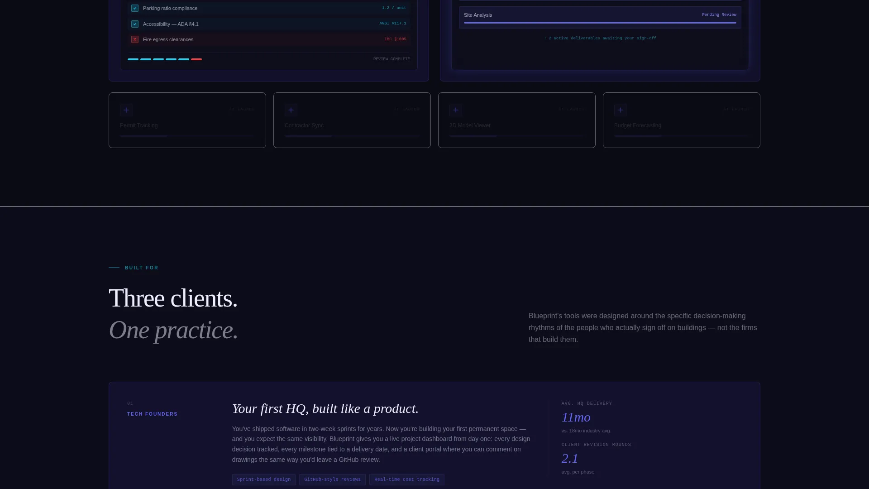
Task: Select the Sprint-based design tag
Action: click(x=264, y=479)
